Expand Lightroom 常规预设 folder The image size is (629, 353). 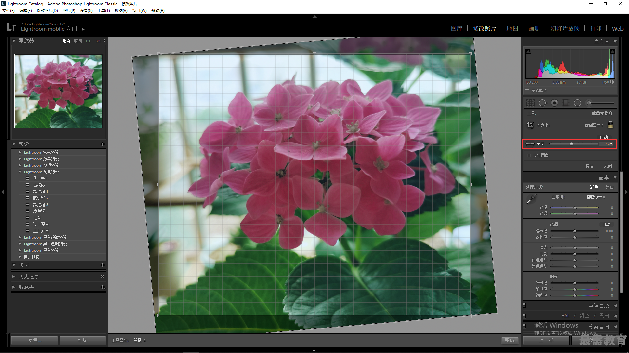click(x=20, y=152)
